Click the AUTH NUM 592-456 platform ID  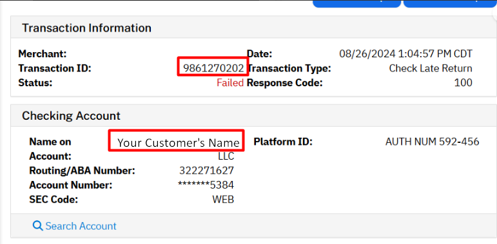pos(432,142)
